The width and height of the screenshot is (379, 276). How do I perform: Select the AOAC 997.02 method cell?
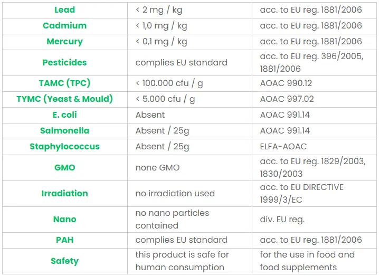(287, 99)
